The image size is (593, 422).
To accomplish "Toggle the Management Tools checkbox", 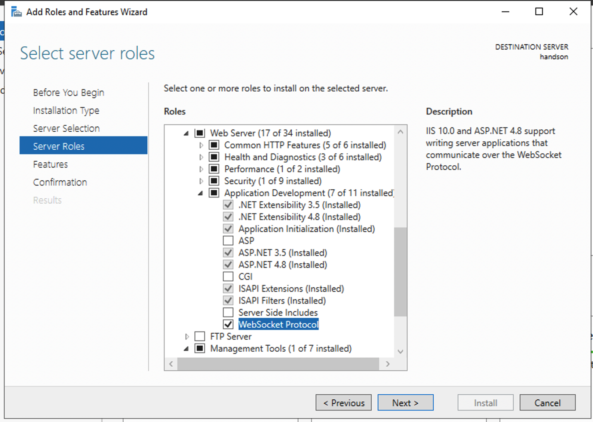I will [200, 348].
